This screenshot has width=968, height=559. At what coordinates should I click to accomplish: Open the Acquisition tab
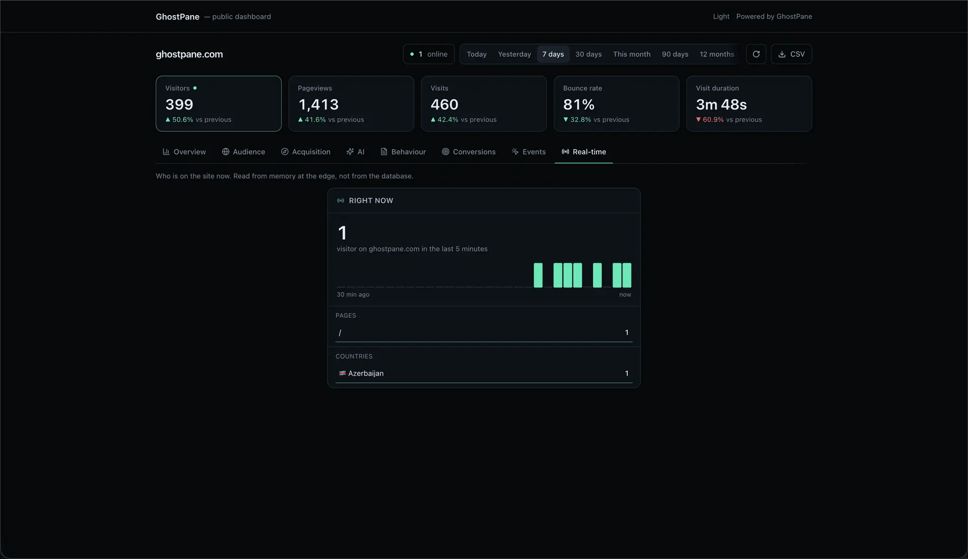point(306,152)
